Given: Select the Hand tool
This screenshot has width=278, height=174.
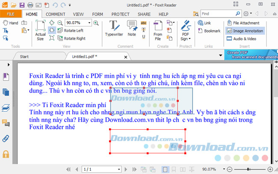Looking at the screenshot, I should pyautogui.click(x=11, y=23).
